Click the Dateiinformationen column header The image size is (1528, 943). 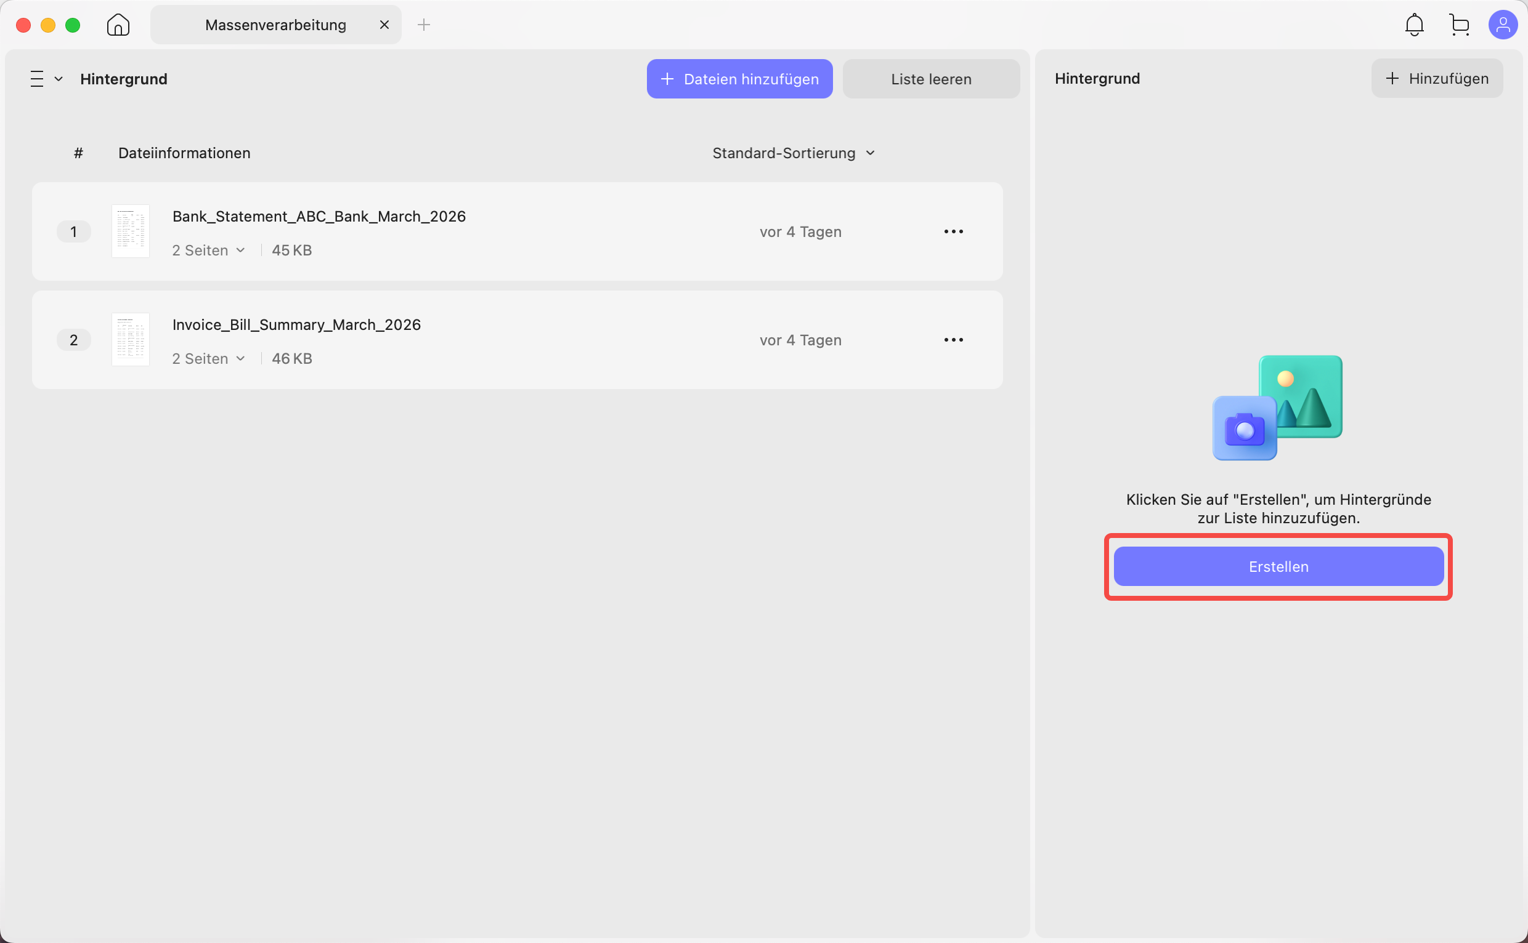pyautogui.click(x=184, y=153)
